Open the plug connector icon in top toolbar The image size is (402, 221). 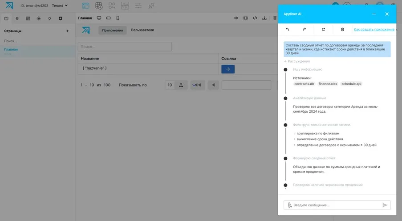point(151,6)
